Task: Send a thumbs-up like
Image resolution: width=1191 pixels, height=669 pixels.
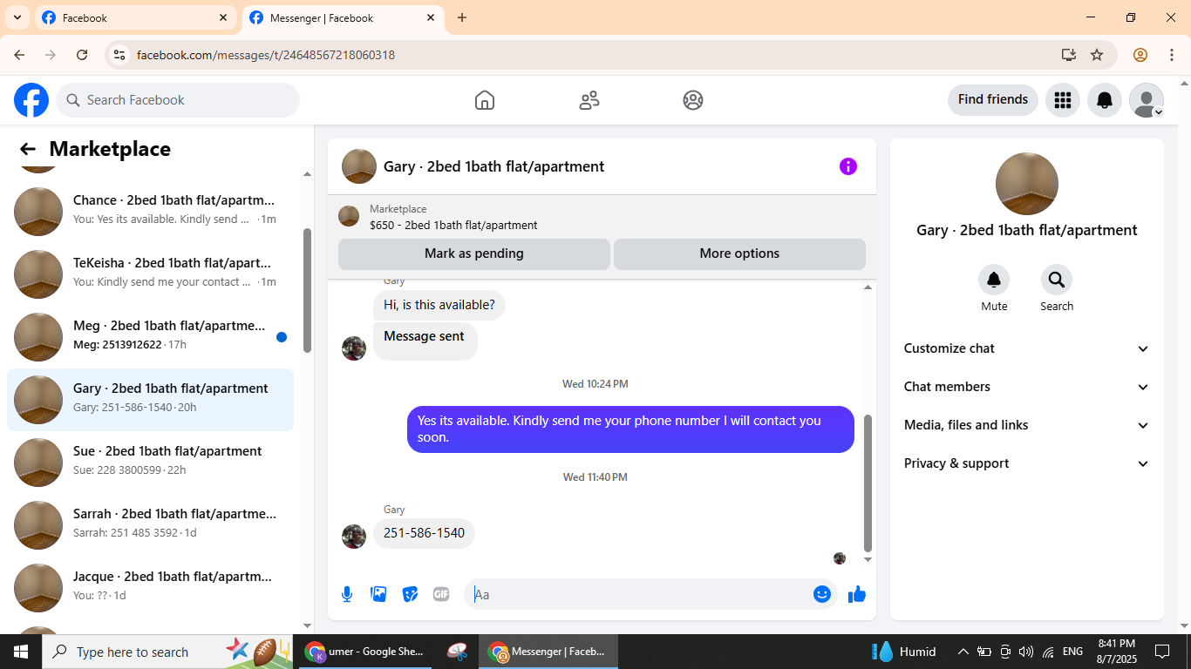Action: pos(857,594)
